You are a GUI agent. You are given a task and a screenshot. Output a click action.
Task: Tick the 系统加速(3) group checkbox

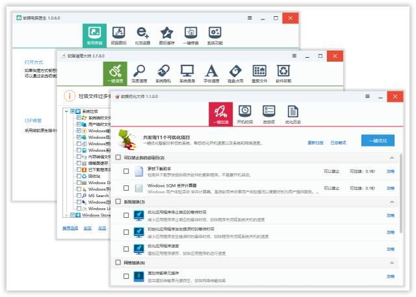pos(118,202)
